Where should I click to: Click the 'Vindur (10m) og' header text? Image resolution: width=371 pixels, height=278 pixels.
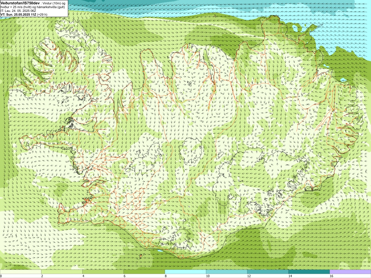point(54,3)
